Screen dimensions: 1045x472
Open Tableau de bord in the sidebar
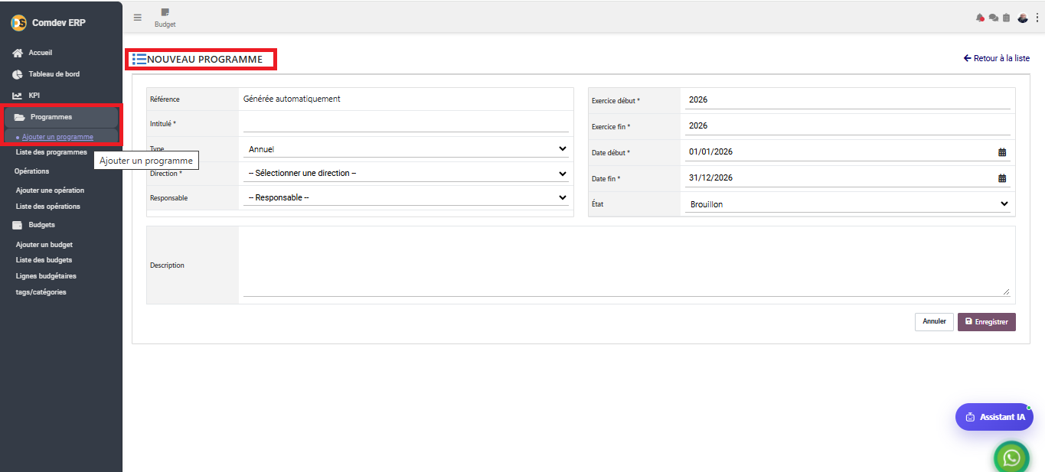click(54, 74)
